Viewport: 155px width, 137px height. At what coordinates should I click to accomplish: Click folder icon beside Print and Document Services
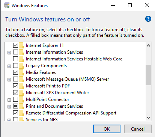(x=21, y=106)
